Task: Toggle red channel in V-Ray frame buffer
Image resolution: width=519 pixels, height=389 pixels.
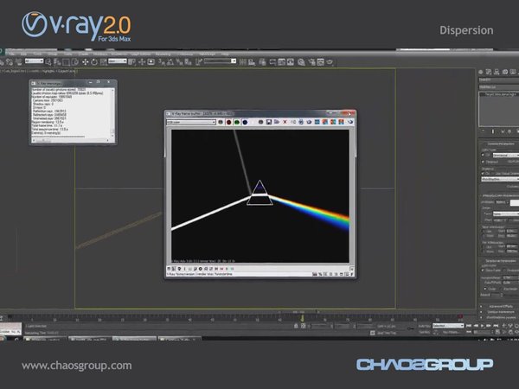Action: [x=228, y=123]
